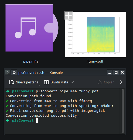Image resolution: width=133 pixels, height=140 pixels.
Task: Open the Dividir vista dropdown chevron
Action: [72, 82]
